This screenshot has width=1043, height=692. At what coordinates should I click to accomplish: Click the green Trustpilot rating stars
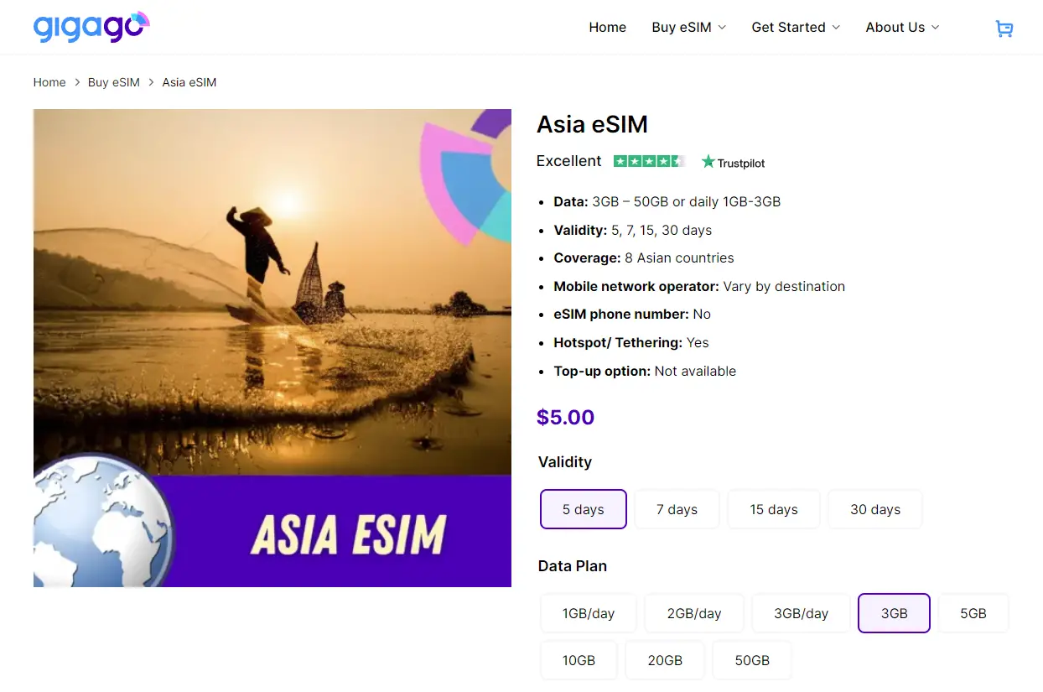[649, 161]
